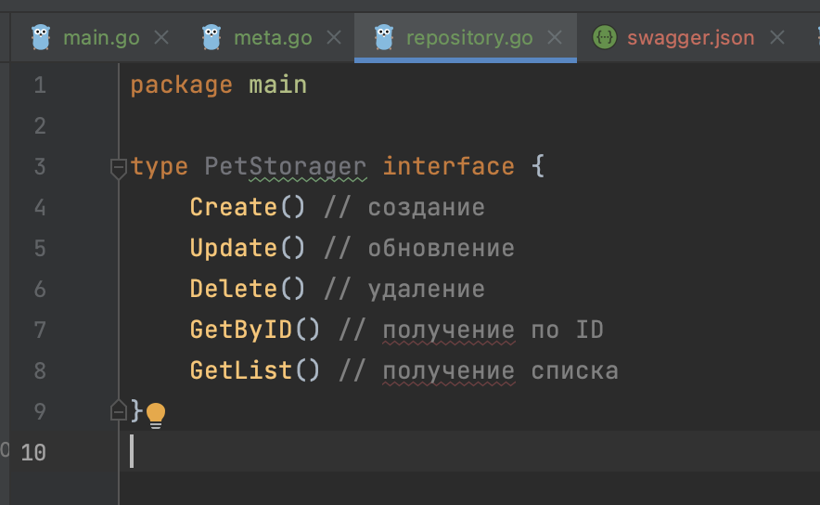
Task: Click line number 7 in the gutter
Action: [39, 330]
